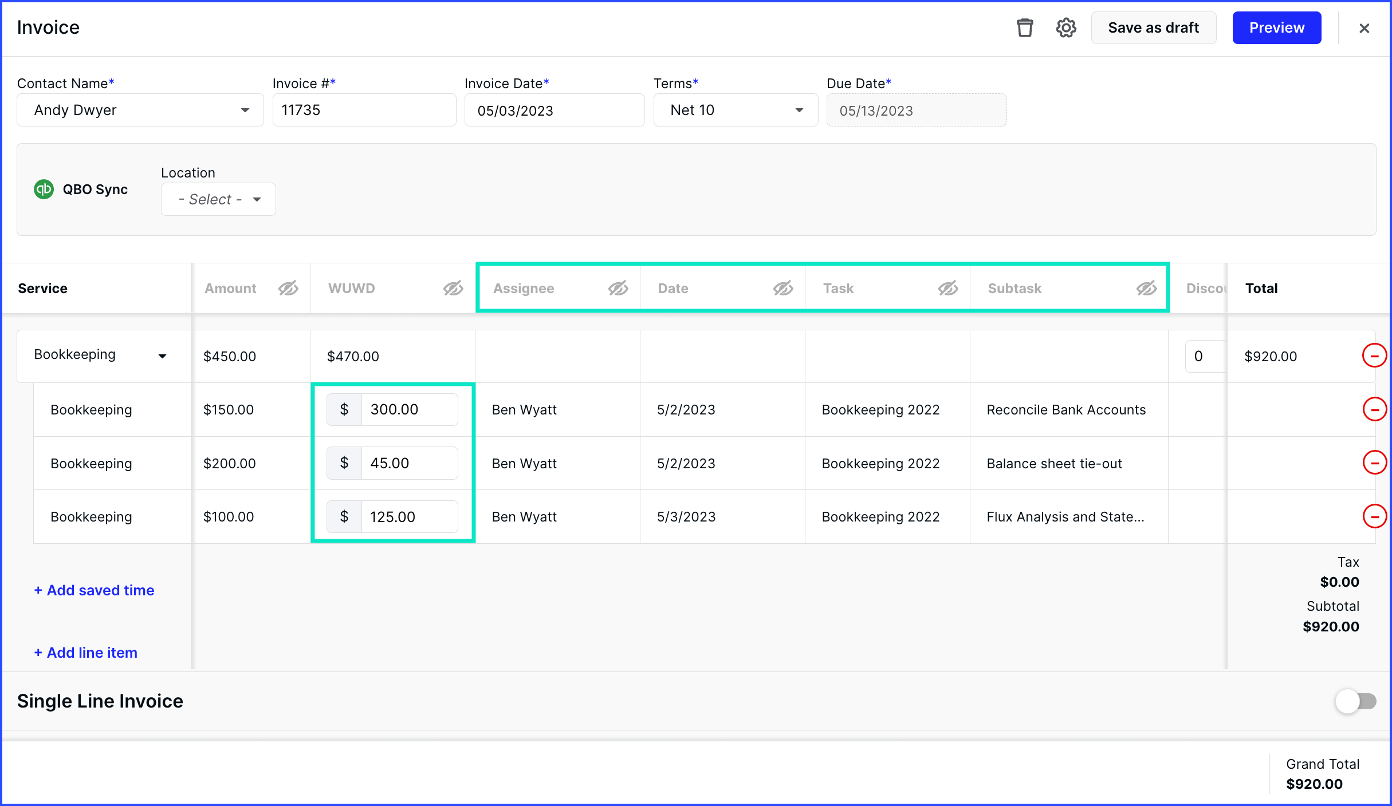Remove the Flux Analysis row
This screenshot has height=806, width=1392.
coord(1374,516)
